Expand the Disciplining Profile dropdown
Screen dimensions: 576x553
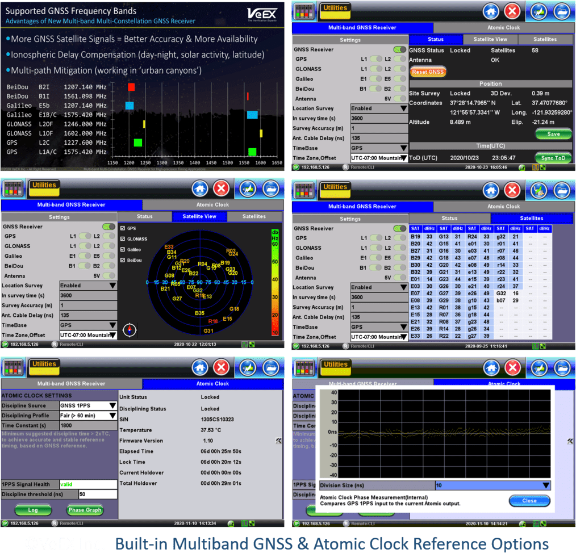click(x=88, y=416)
